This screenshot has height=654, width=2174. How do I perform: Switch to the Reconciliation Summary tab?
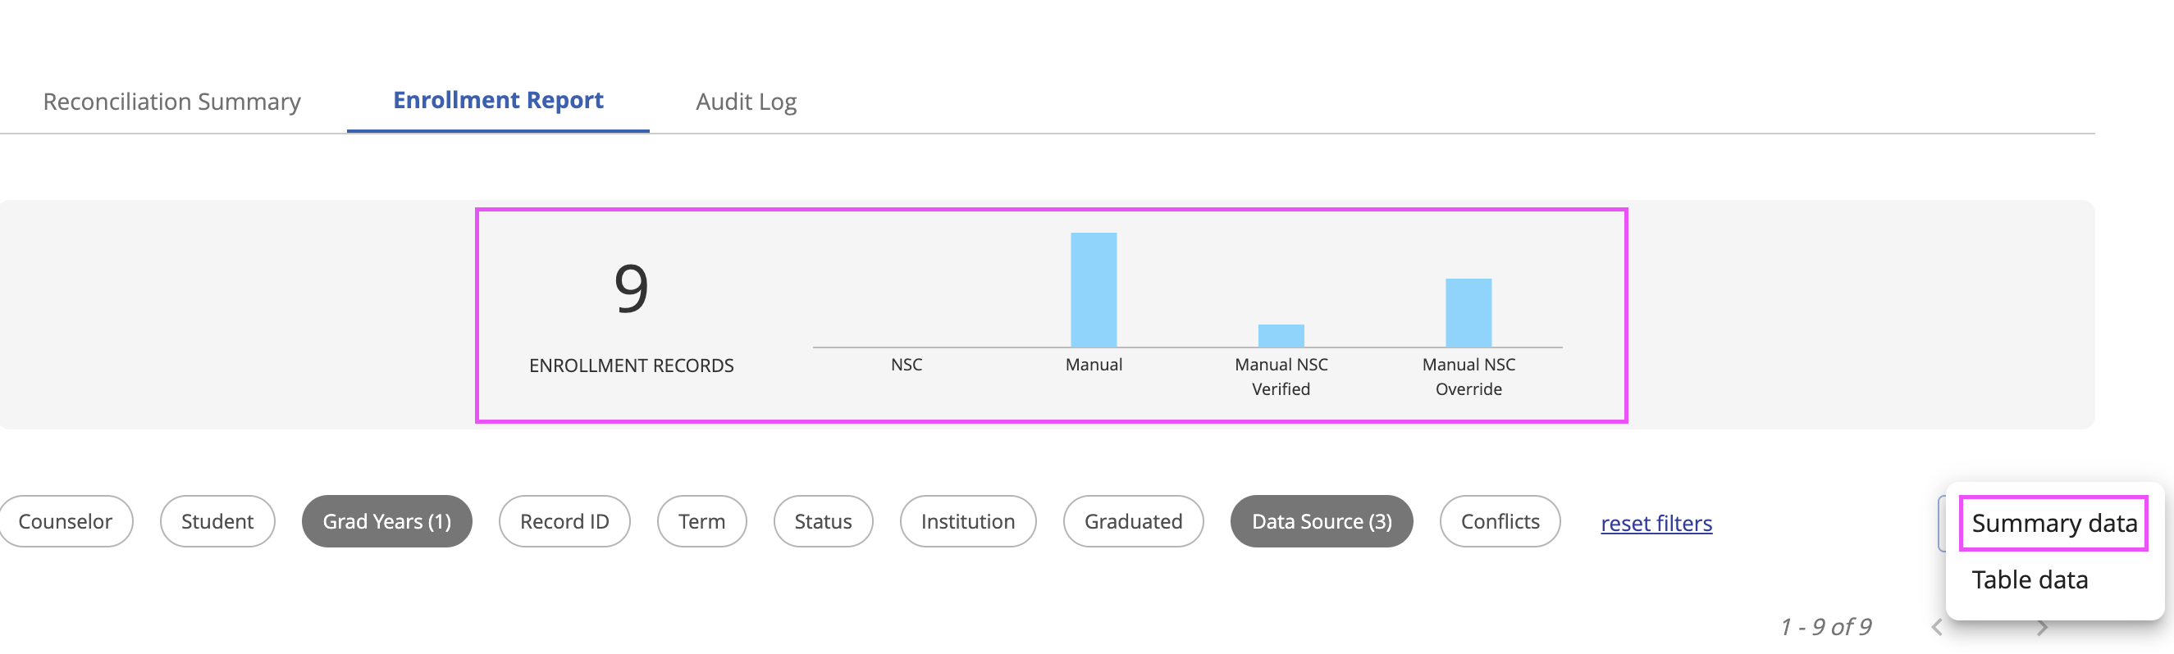click(x=172, y=102)
